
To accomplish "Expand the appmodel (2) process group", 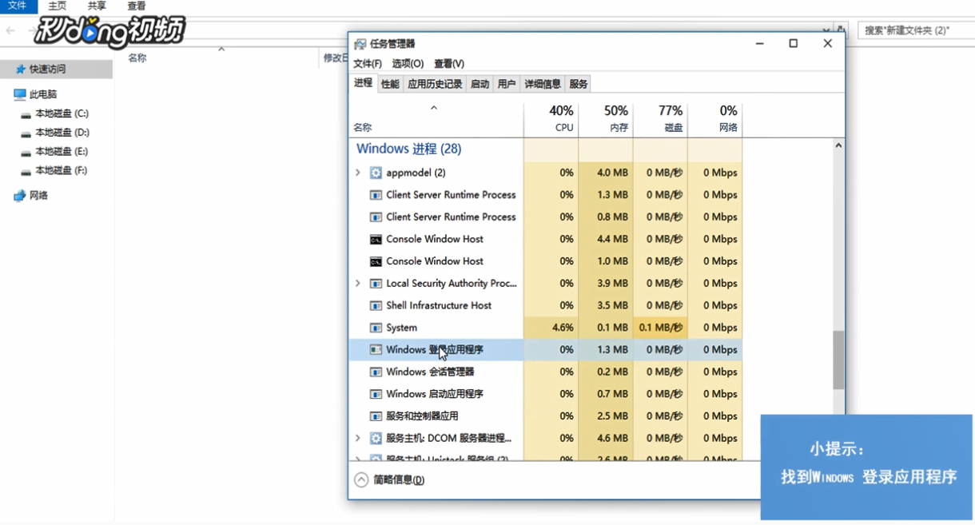I will tap(357, 172).
